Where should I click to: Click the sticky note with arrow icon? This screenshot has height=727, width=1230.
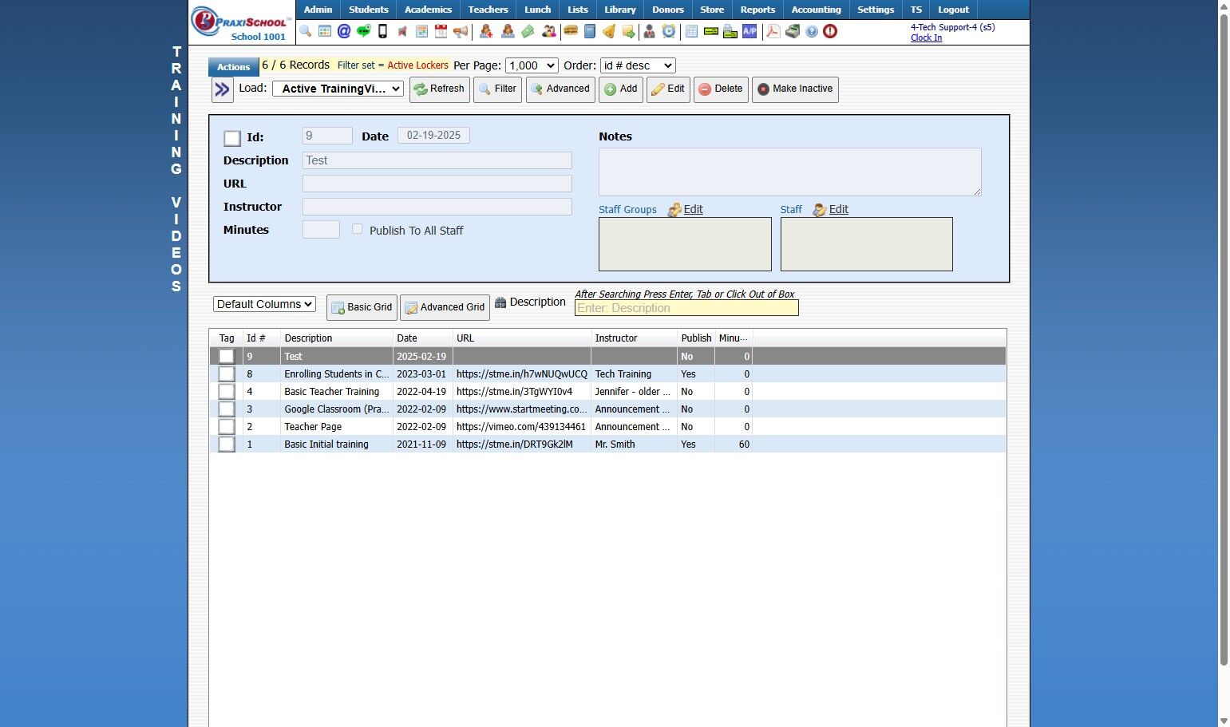tap(629, 31)
